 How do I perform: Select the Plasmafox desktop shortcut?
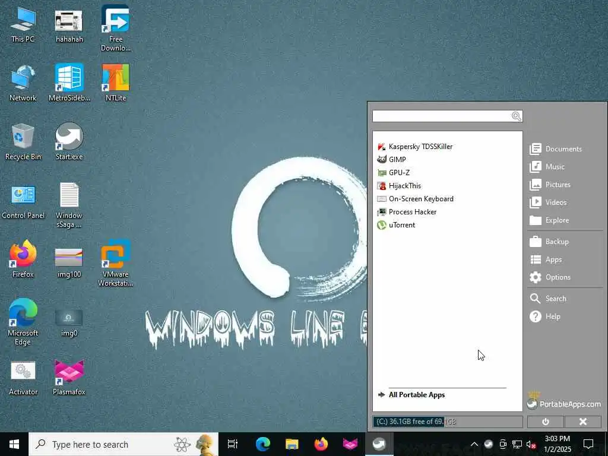tap(69, 378)
